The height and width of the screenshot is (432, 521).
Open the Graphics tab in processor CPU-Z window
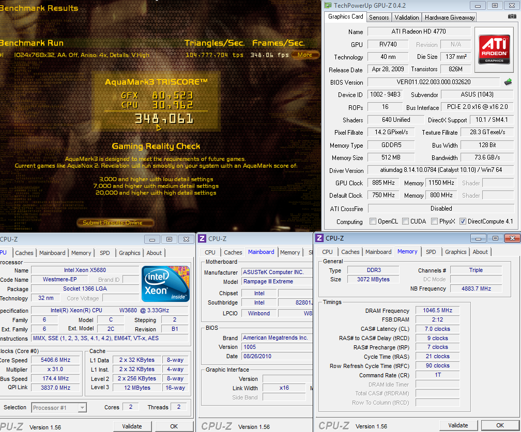[130, 253]
